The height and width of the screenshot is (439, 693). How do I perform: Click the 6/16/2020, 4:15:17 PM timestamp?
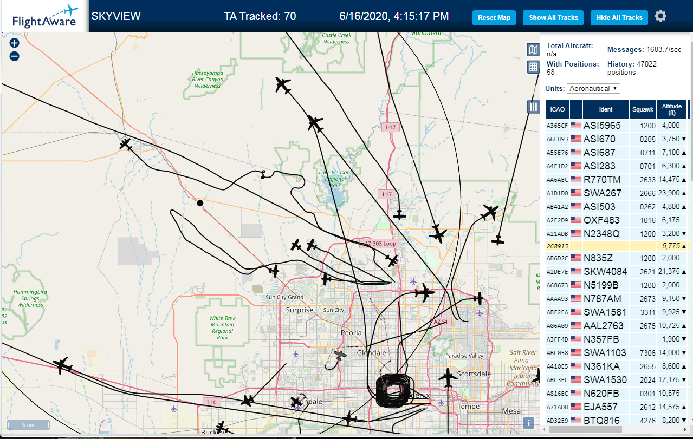click(x=394, y=16)
